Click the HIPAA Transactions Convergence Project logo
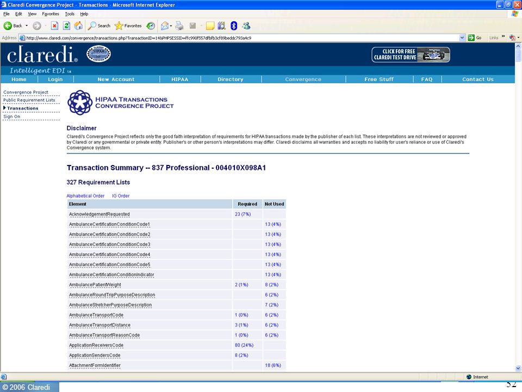 coord(120,103)
